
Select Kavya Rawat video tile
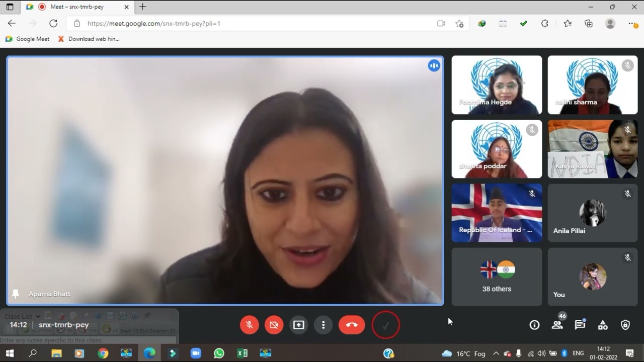[x=593, y=149]
